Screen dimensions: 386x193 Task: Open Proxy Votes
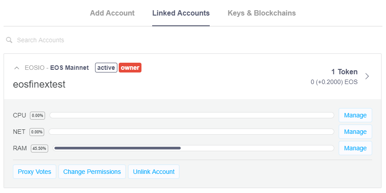[34, 172]
